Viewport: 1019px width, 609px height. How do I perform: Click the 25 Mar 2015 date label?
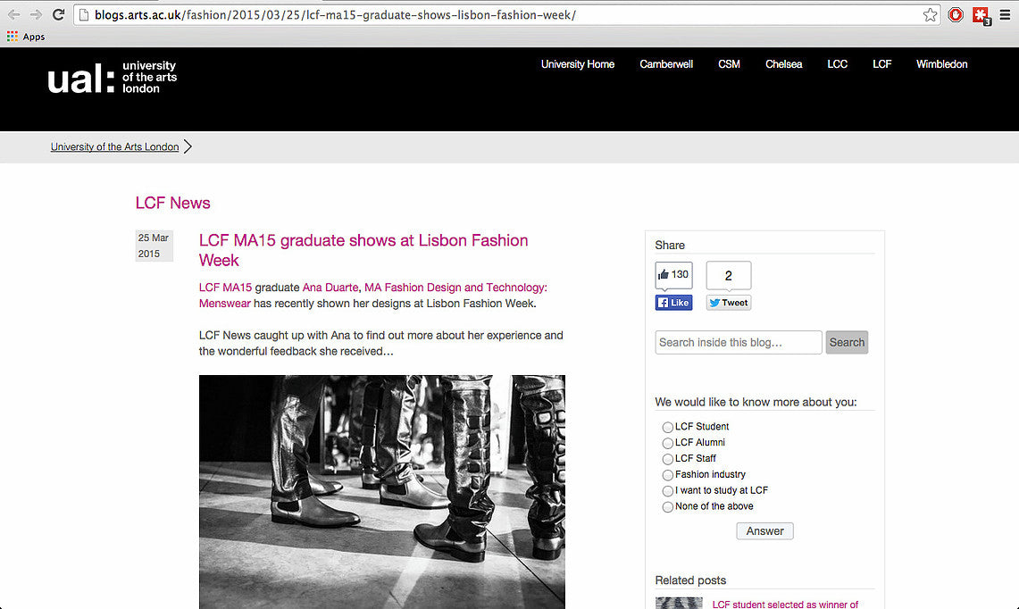pyautogui.click(x=154, y=246)
